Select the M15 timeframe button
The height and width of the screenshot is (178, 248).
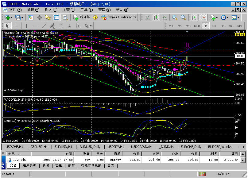pos(188,26)
